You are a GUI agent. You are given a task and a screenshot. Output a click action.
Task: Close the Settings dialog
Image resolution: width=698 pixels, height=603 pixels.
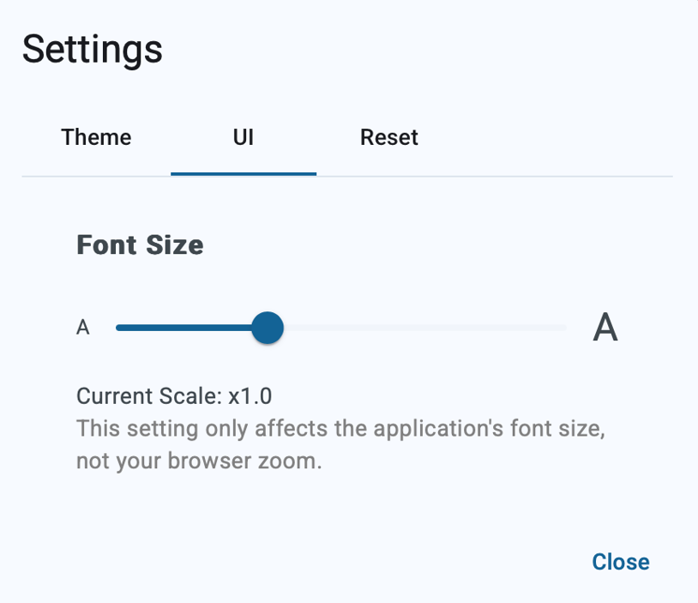620,562
